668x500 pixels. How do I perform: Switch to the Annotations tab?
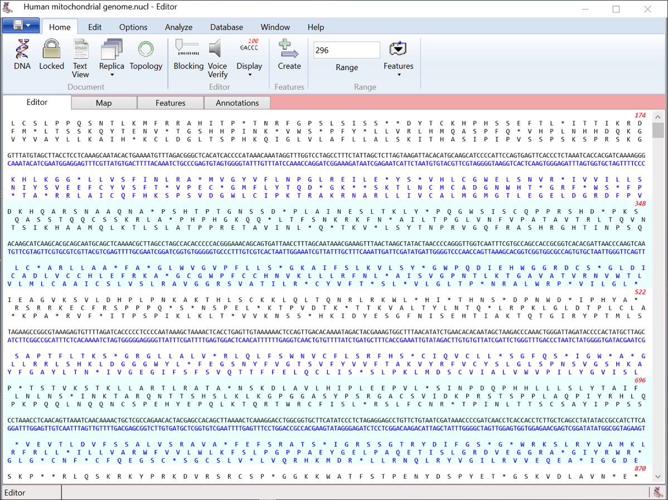(237, 103)
